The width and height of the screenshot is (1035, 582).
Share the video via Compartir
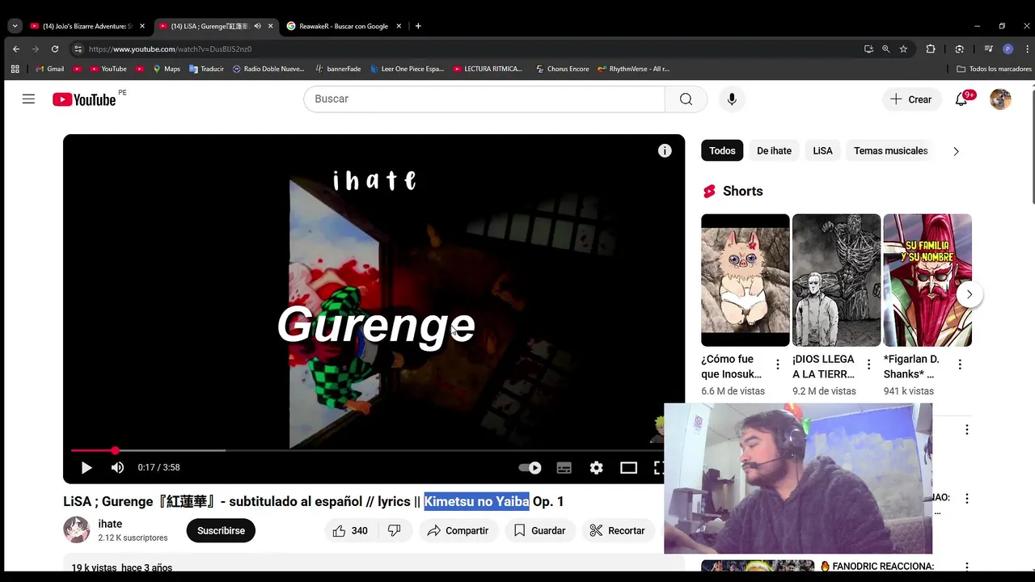458,530
